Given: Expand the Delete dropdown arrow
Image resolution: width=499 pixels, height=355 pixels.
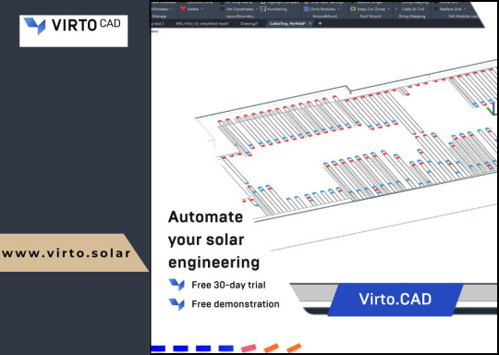Looking at the screenshot, I should pos(201,9).
